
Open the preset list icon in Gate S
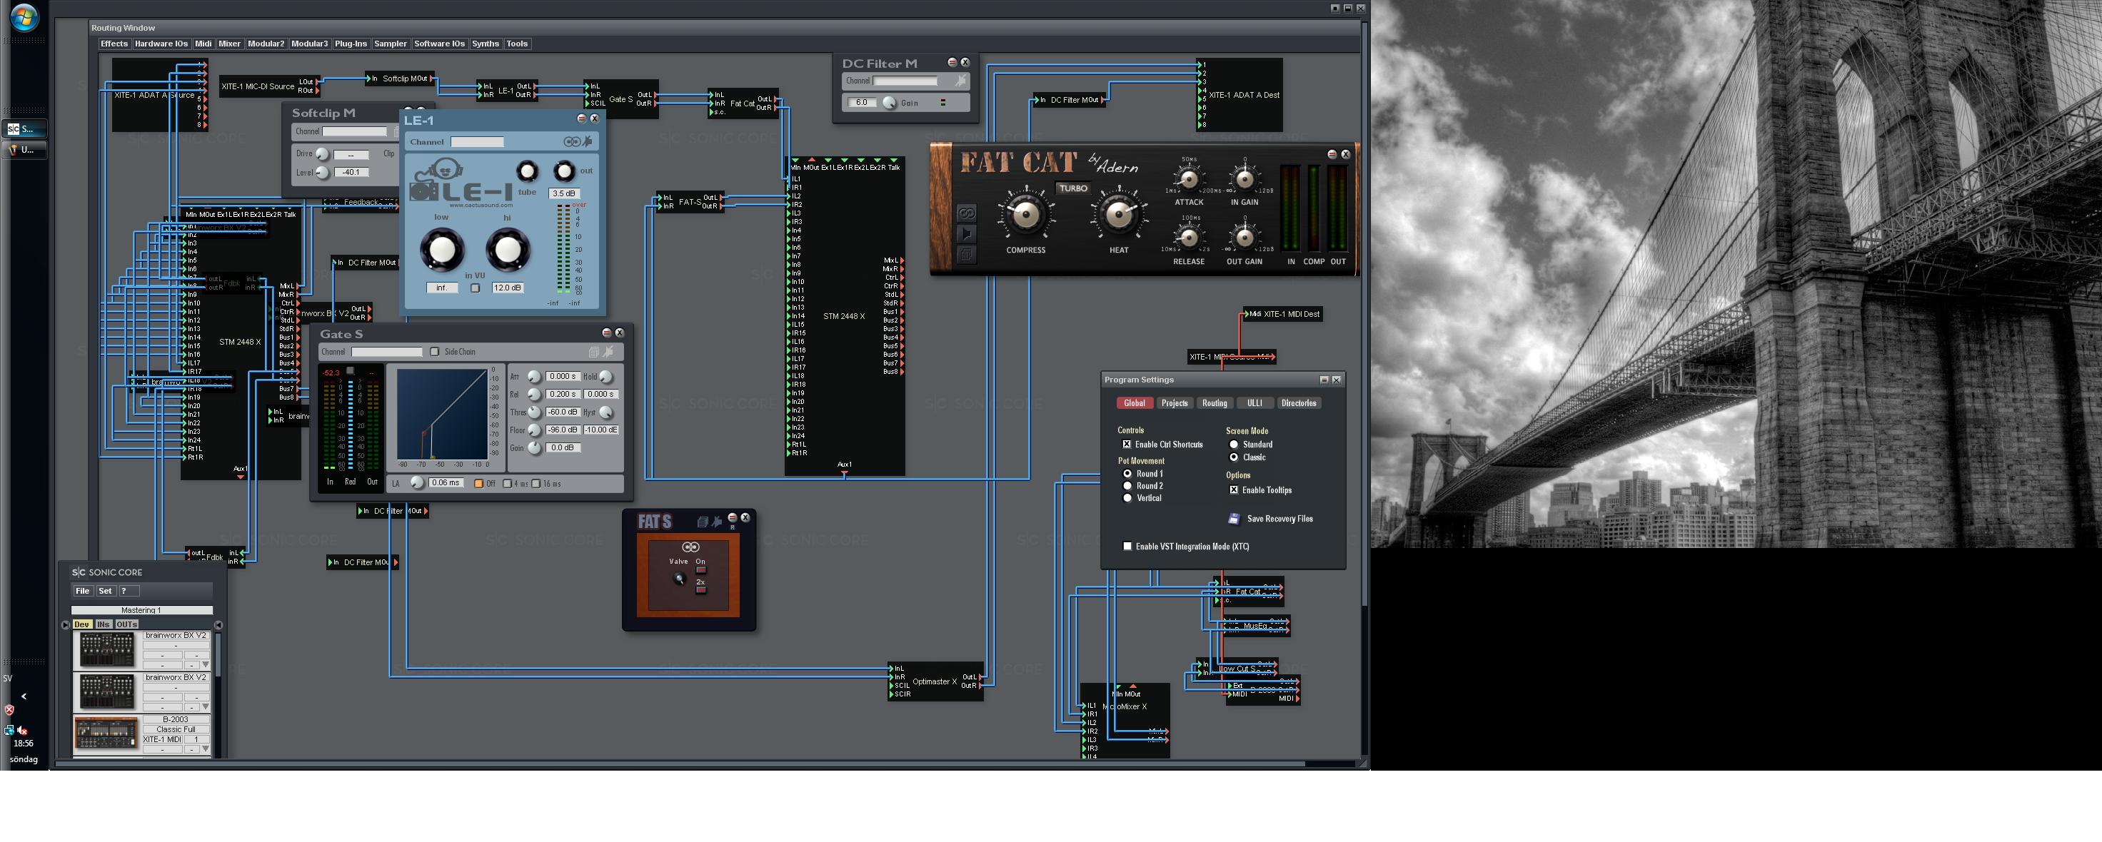click(594, 352)
